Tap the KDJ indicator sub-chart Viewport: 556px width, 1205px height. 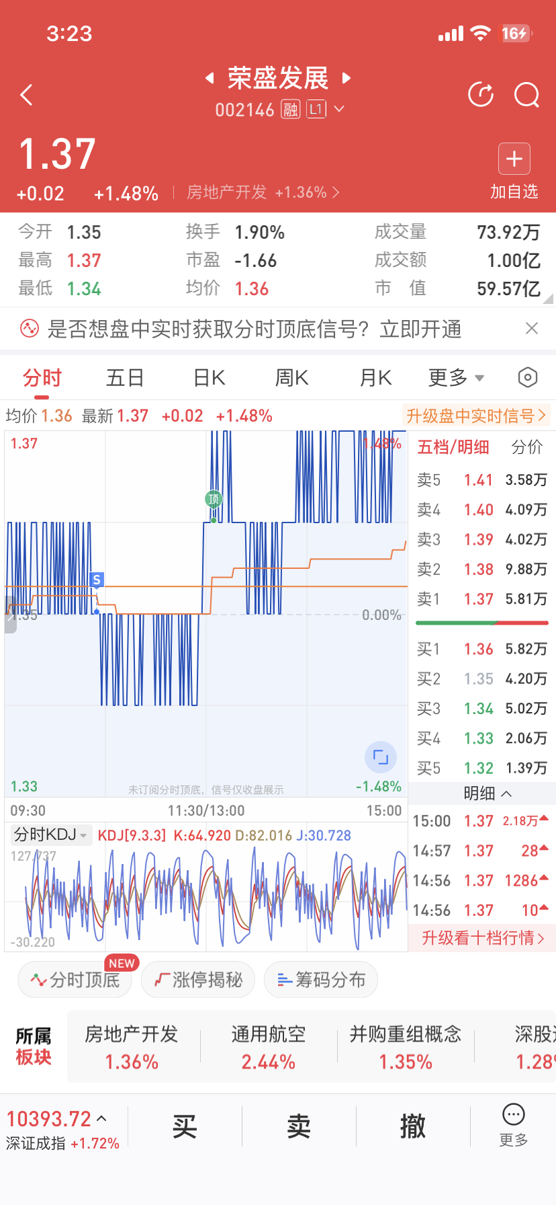click(206, 898)
